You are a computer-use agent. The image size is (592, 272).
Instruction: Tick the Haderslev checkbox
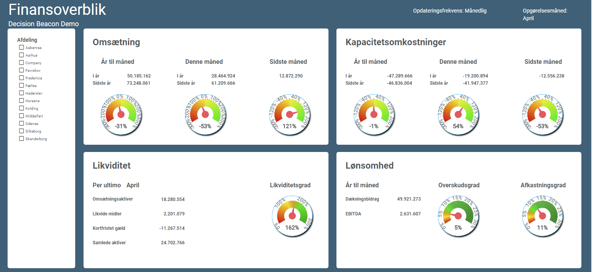(22, 93)
